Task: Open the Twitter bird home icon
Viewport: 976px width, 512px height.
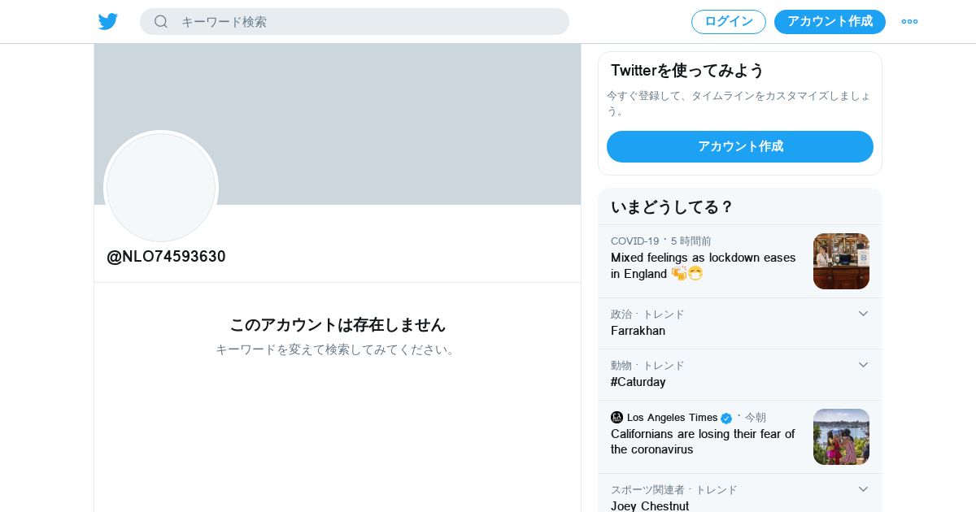Action: (108, 22)
